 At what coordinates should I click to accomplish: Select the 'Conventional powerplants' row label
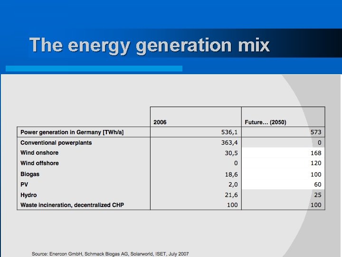click(x=56, y=143)
